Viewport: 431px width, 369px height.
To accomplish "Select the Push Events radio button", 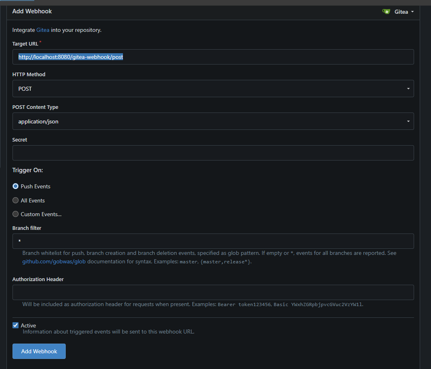I will coord(16,186).
